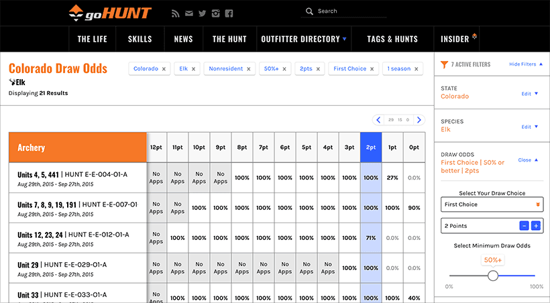Click the goHUNT logo

tap(110, 13)
